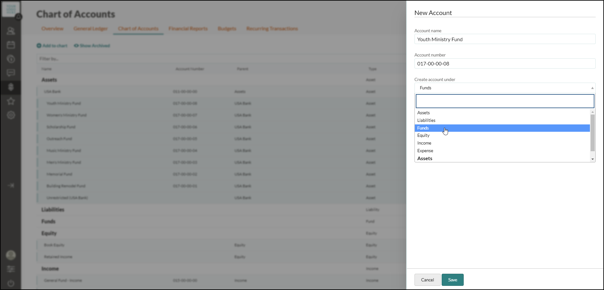Open the Calendar icon in sidebar
Image resolution: width=604 pixels, height=290 pixels.
11,45
